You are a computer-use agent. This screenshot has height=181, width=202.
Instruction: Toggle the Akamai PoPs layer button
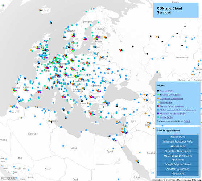coord(178,146)
